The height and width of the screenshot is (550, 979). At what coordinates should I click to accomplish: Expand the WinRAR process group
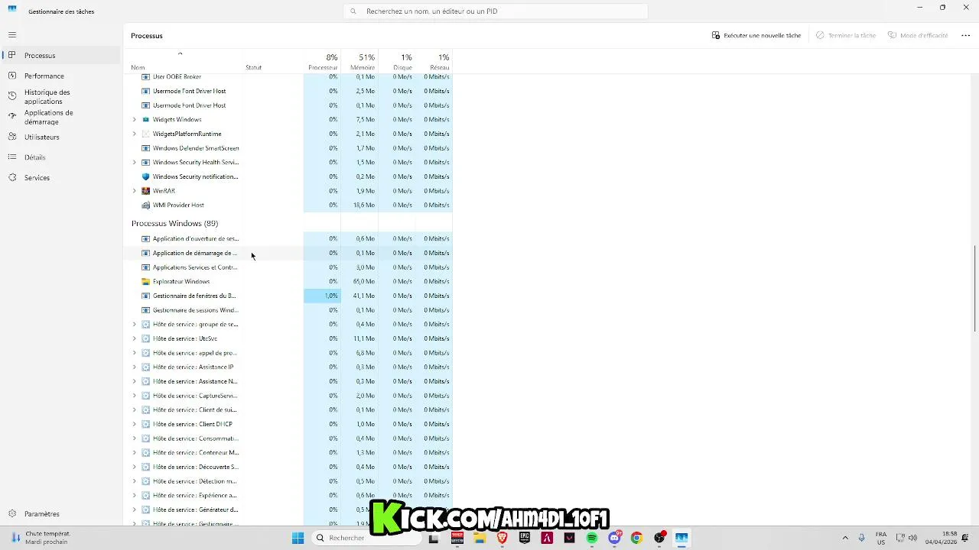(x=135, y=191)
